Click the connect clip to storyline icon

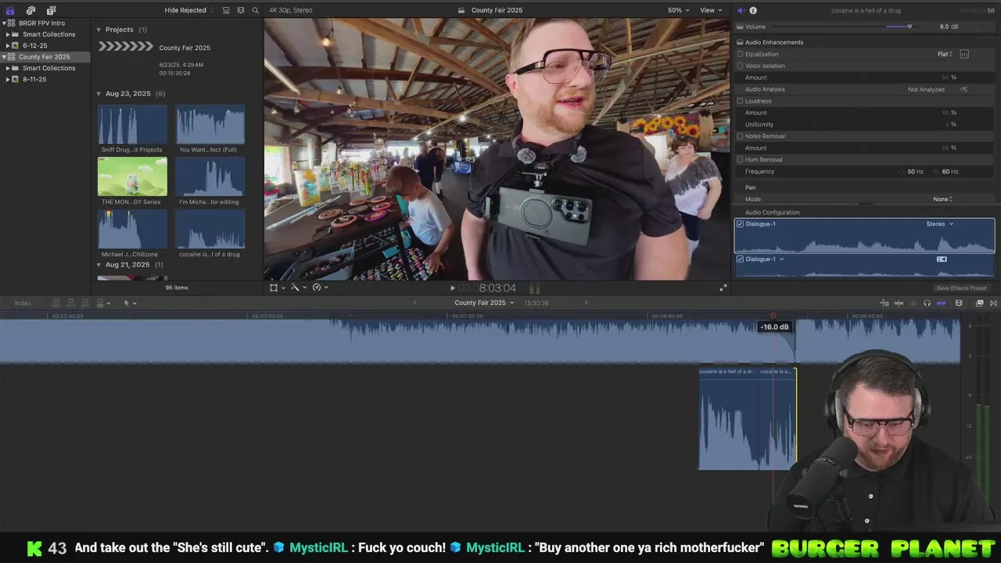click(x=56, y=303)
